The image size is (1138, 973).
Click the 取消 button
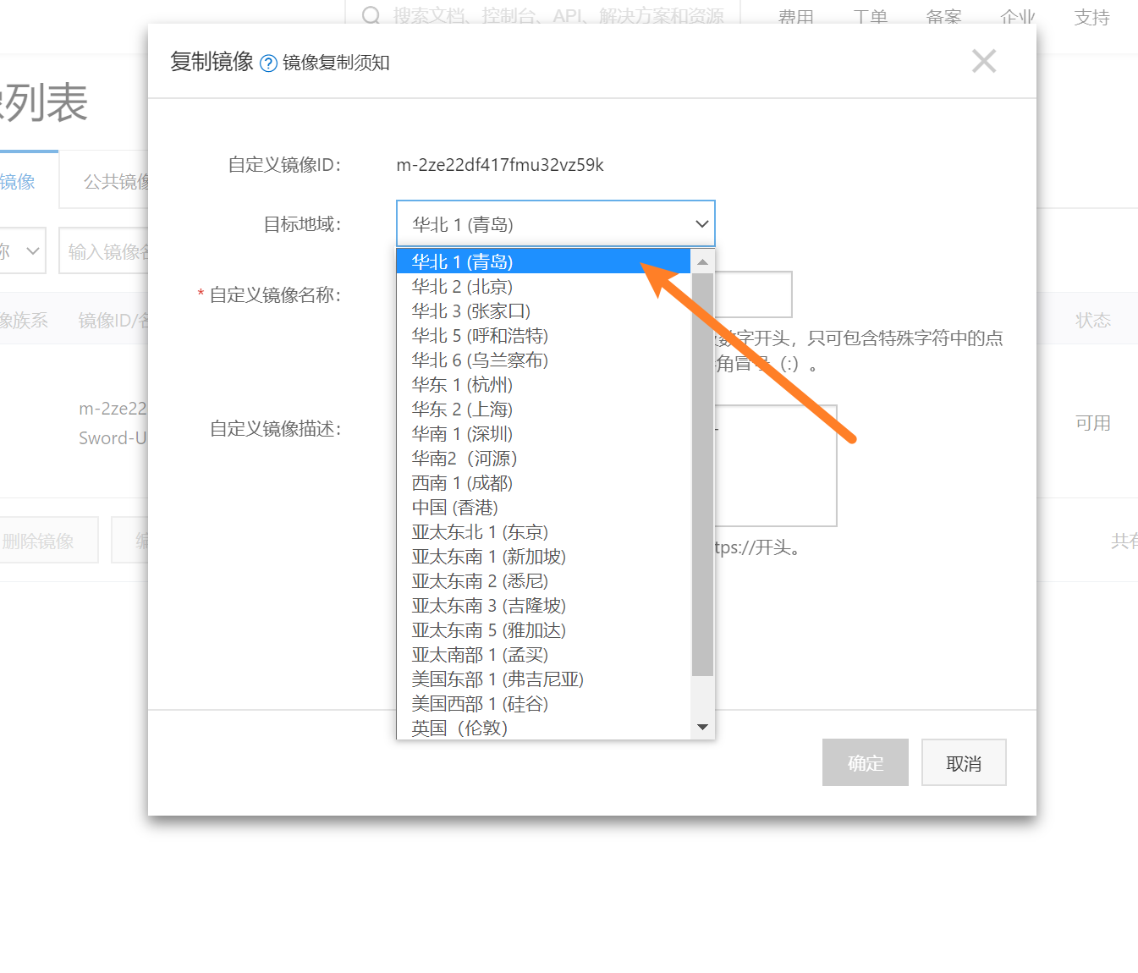[963, 761]
